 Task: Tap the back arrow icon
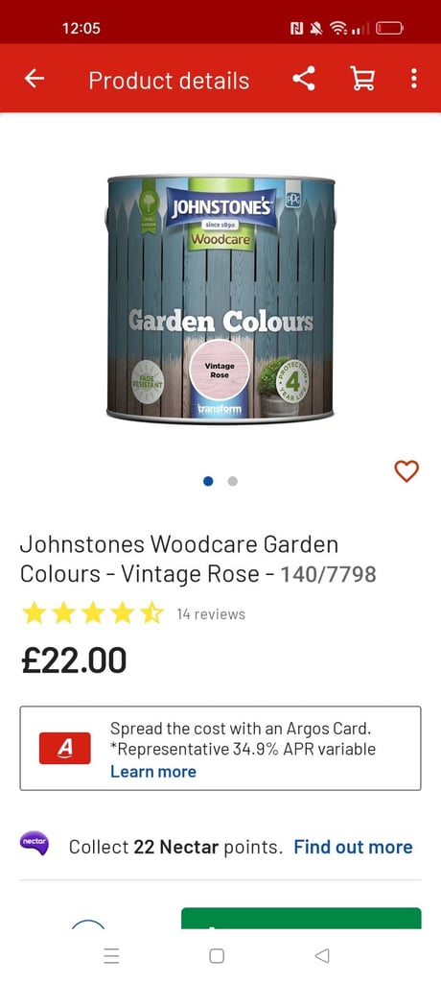coord(35,79)
